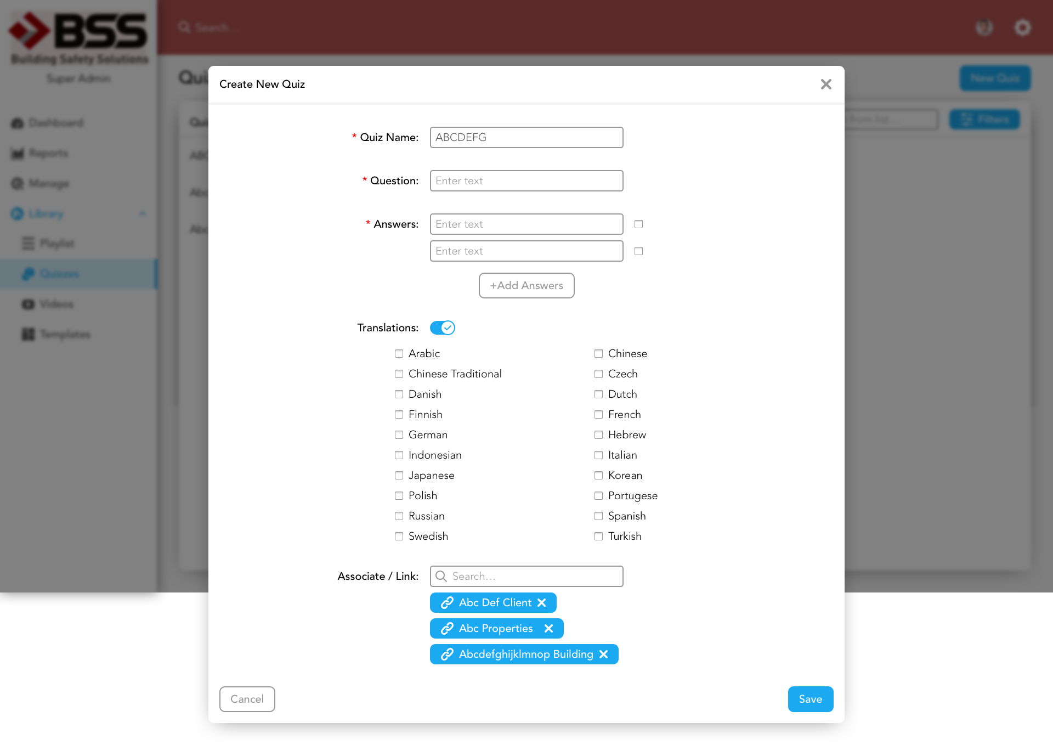Viewport: 1053px width, 745px height.
Task: Click the +Add Answers button
Action: 526,285
